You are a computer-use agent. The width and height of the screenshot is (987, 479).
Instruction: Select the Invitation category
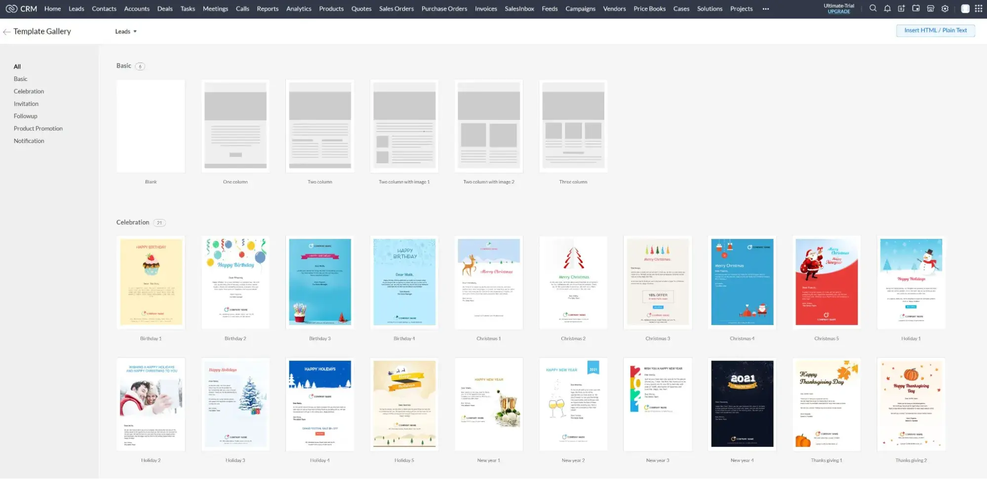pos(26,103)
